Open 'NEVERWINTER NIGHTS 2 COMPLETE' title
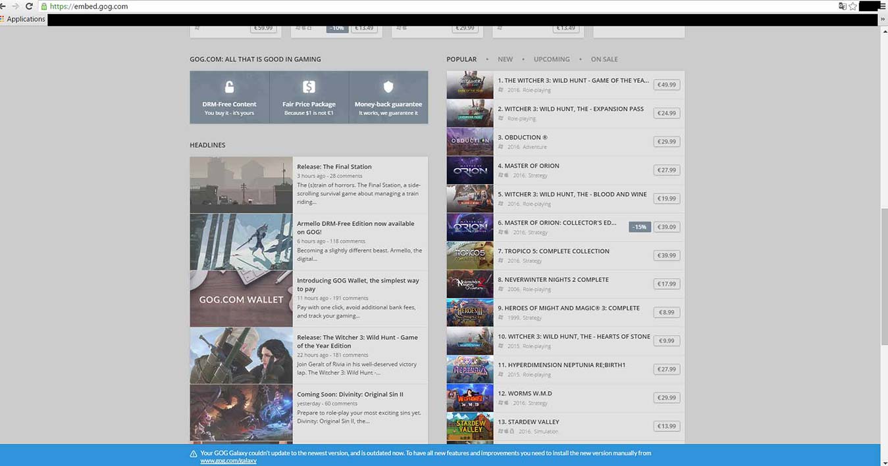The image size is (888, 466). [x=553, y=280]
